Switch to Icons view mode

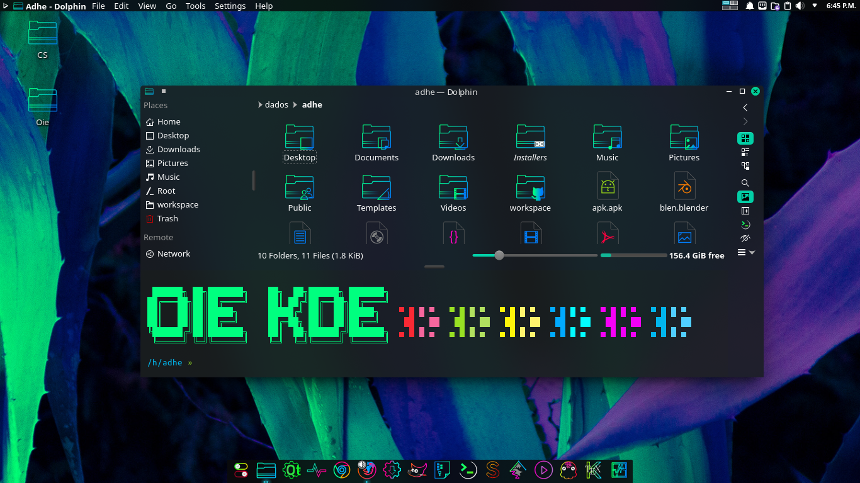tap(745, 138)
